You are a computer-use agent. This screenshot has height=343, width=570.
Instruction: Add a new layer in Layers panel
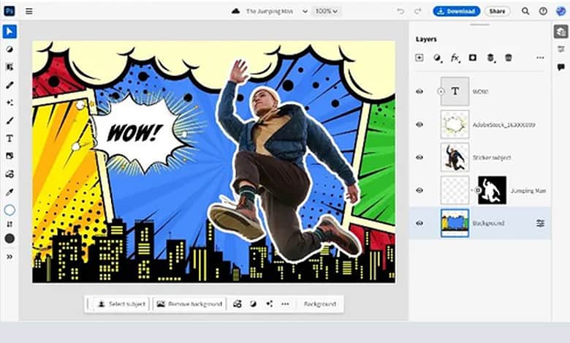click(419, 58)
